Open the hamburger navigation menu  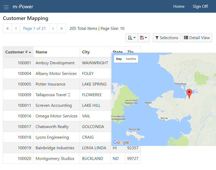(6, 7)
